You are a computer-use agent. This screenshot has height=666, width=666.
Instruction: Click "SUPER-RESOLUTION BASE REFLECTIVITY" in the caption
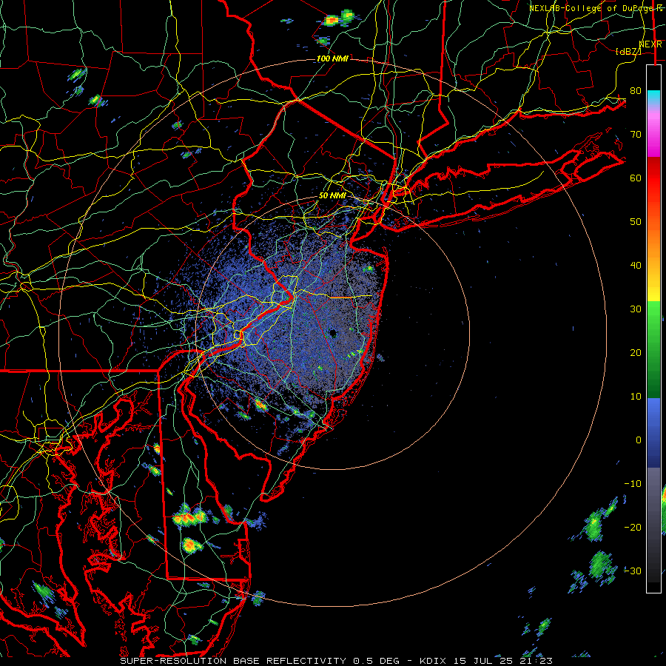[233, 661]
